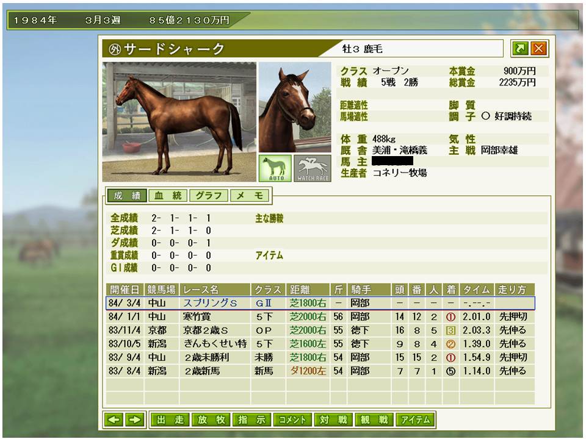Click the third-place mark for 京都2歳S

pyautogui.click(x=450, y=330)
